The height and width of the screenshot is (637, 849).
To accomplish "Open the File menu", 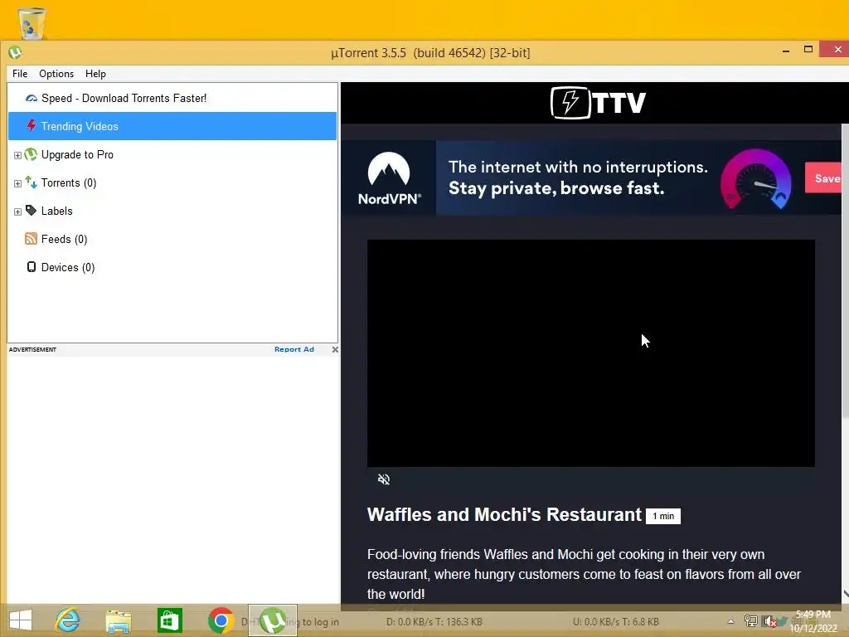I will tap(20, 74).
